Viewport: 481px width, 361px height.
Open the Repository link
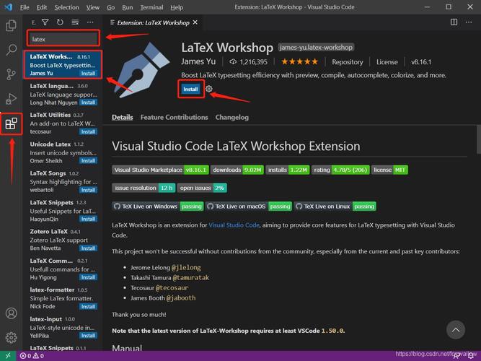pyautogui.click(x=347, y=62)
